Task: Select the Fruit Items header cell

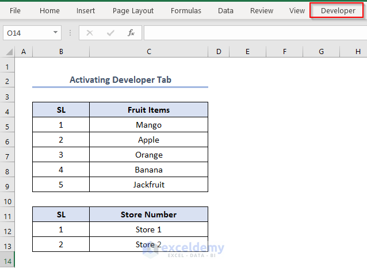Action: [148, 110]
